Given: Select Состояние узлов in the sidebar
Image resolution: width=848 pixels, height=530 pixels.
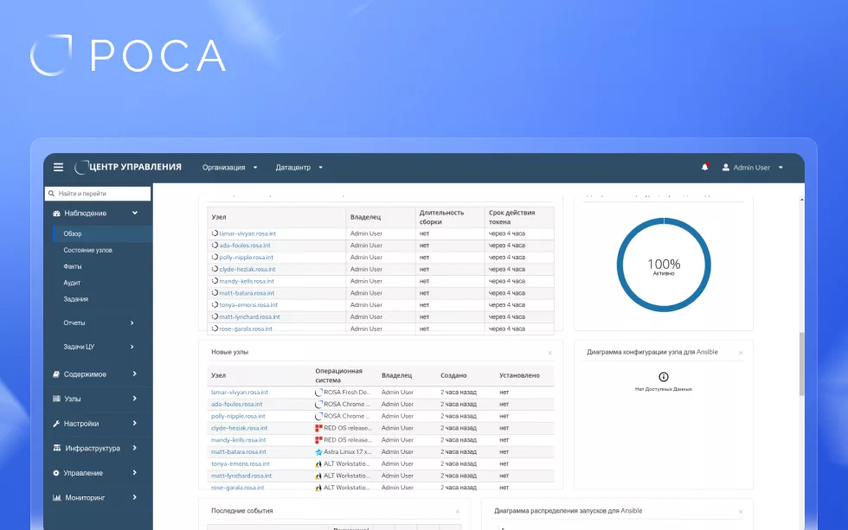Looking at the screenshot, I should point(87,250).
